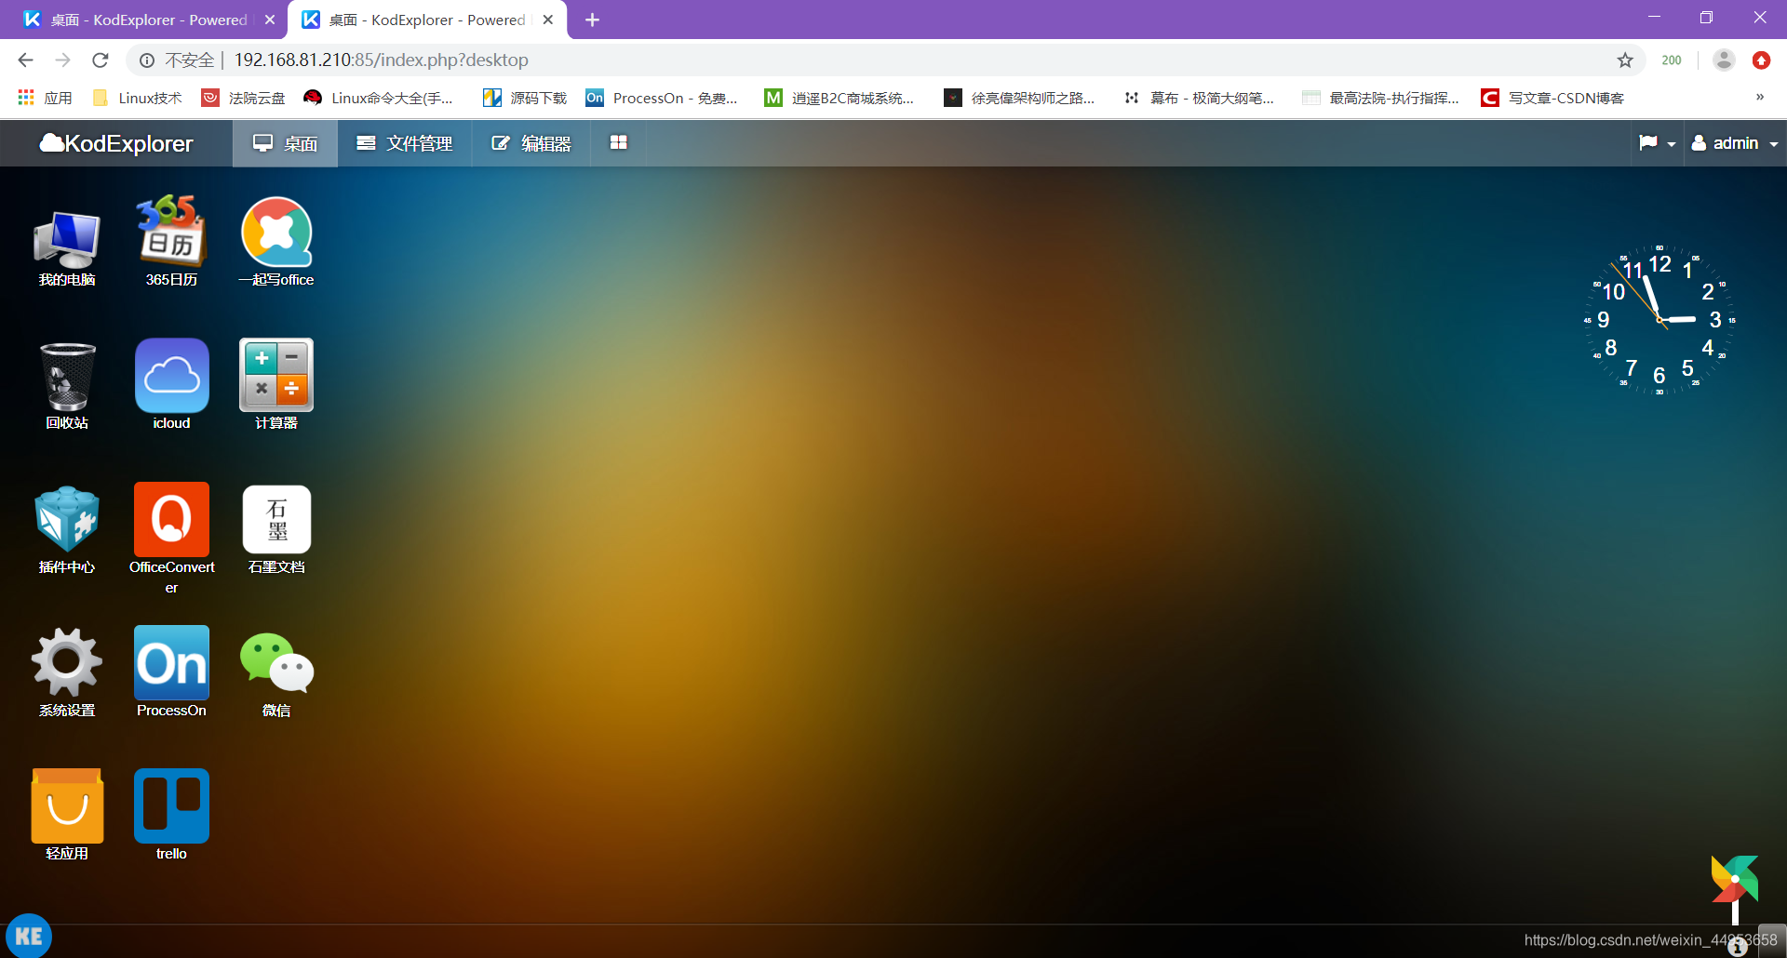1787x958 pixels.
Task: Expand the hidden bookmarks overflow chevron
Action: click(x=1759, y=98)
